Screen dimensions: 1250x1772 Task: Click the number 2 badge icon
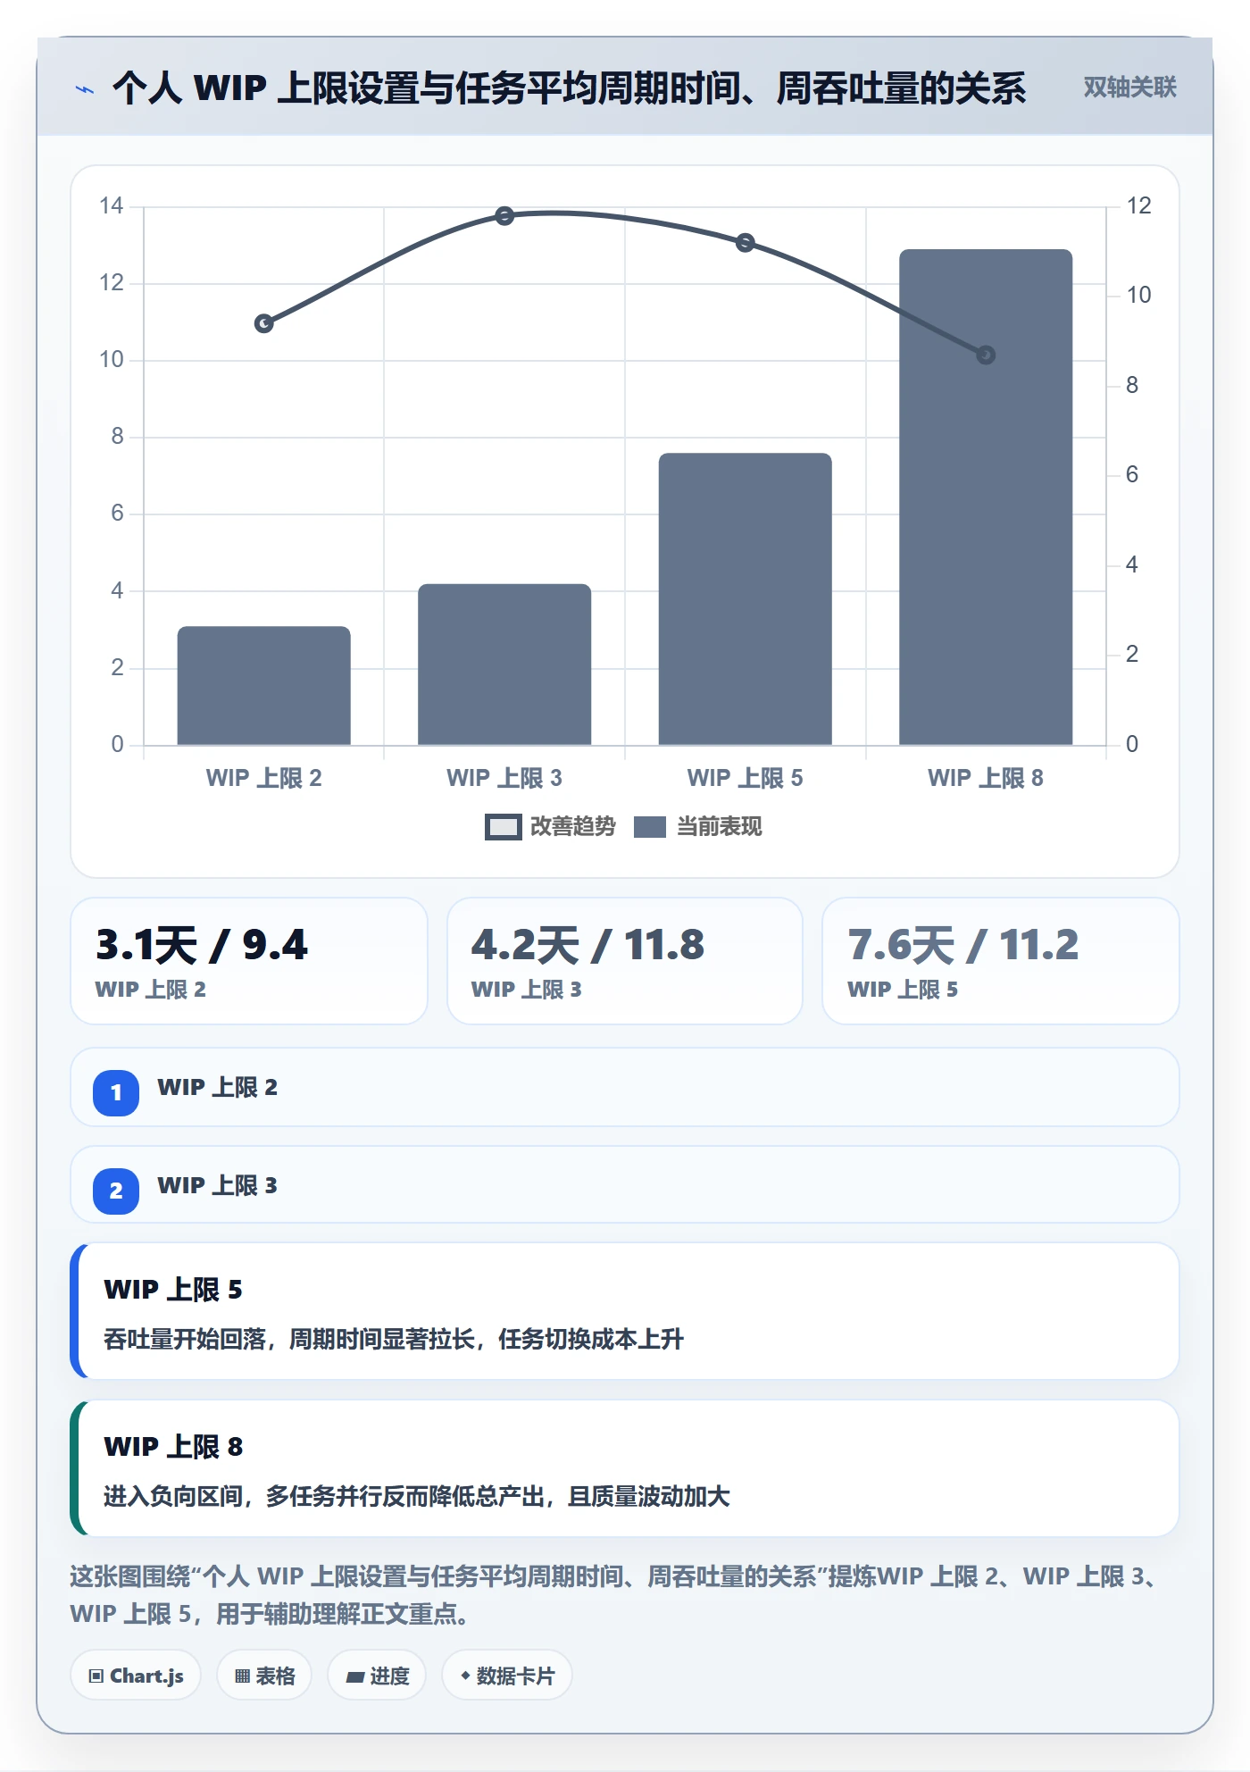click(116, 1191)
